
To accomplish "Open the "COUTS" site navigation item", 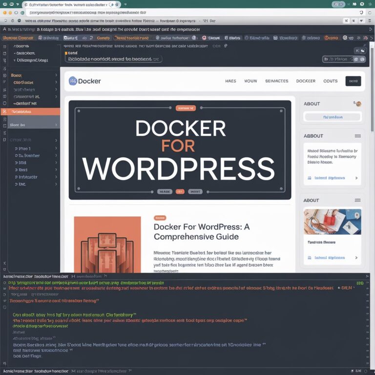I will (330, 81).
